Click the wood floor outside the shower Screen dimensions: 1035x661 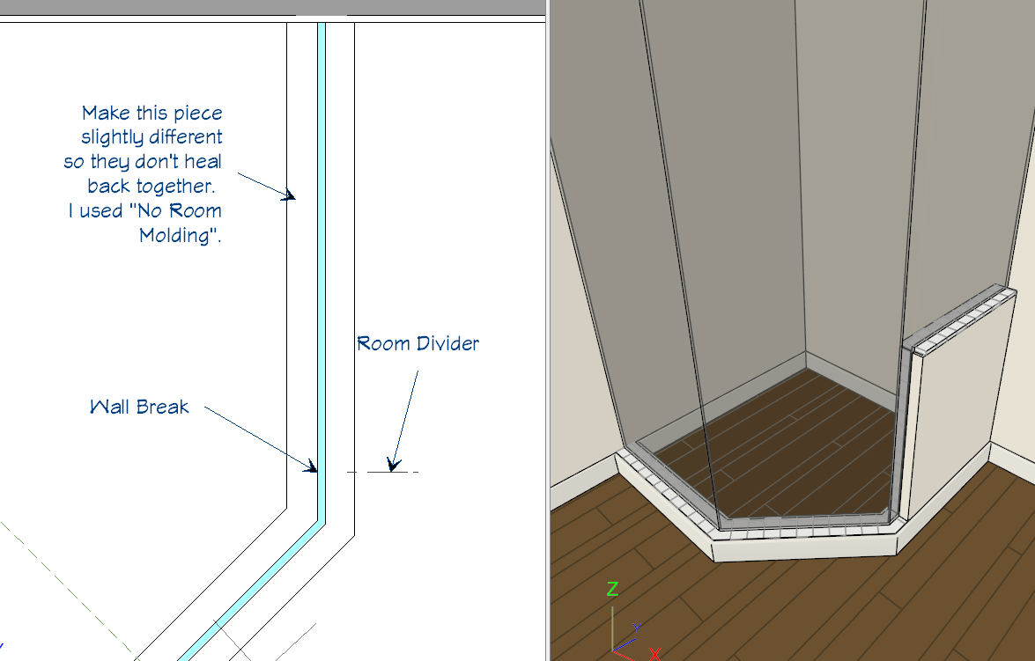pos(837,607)
